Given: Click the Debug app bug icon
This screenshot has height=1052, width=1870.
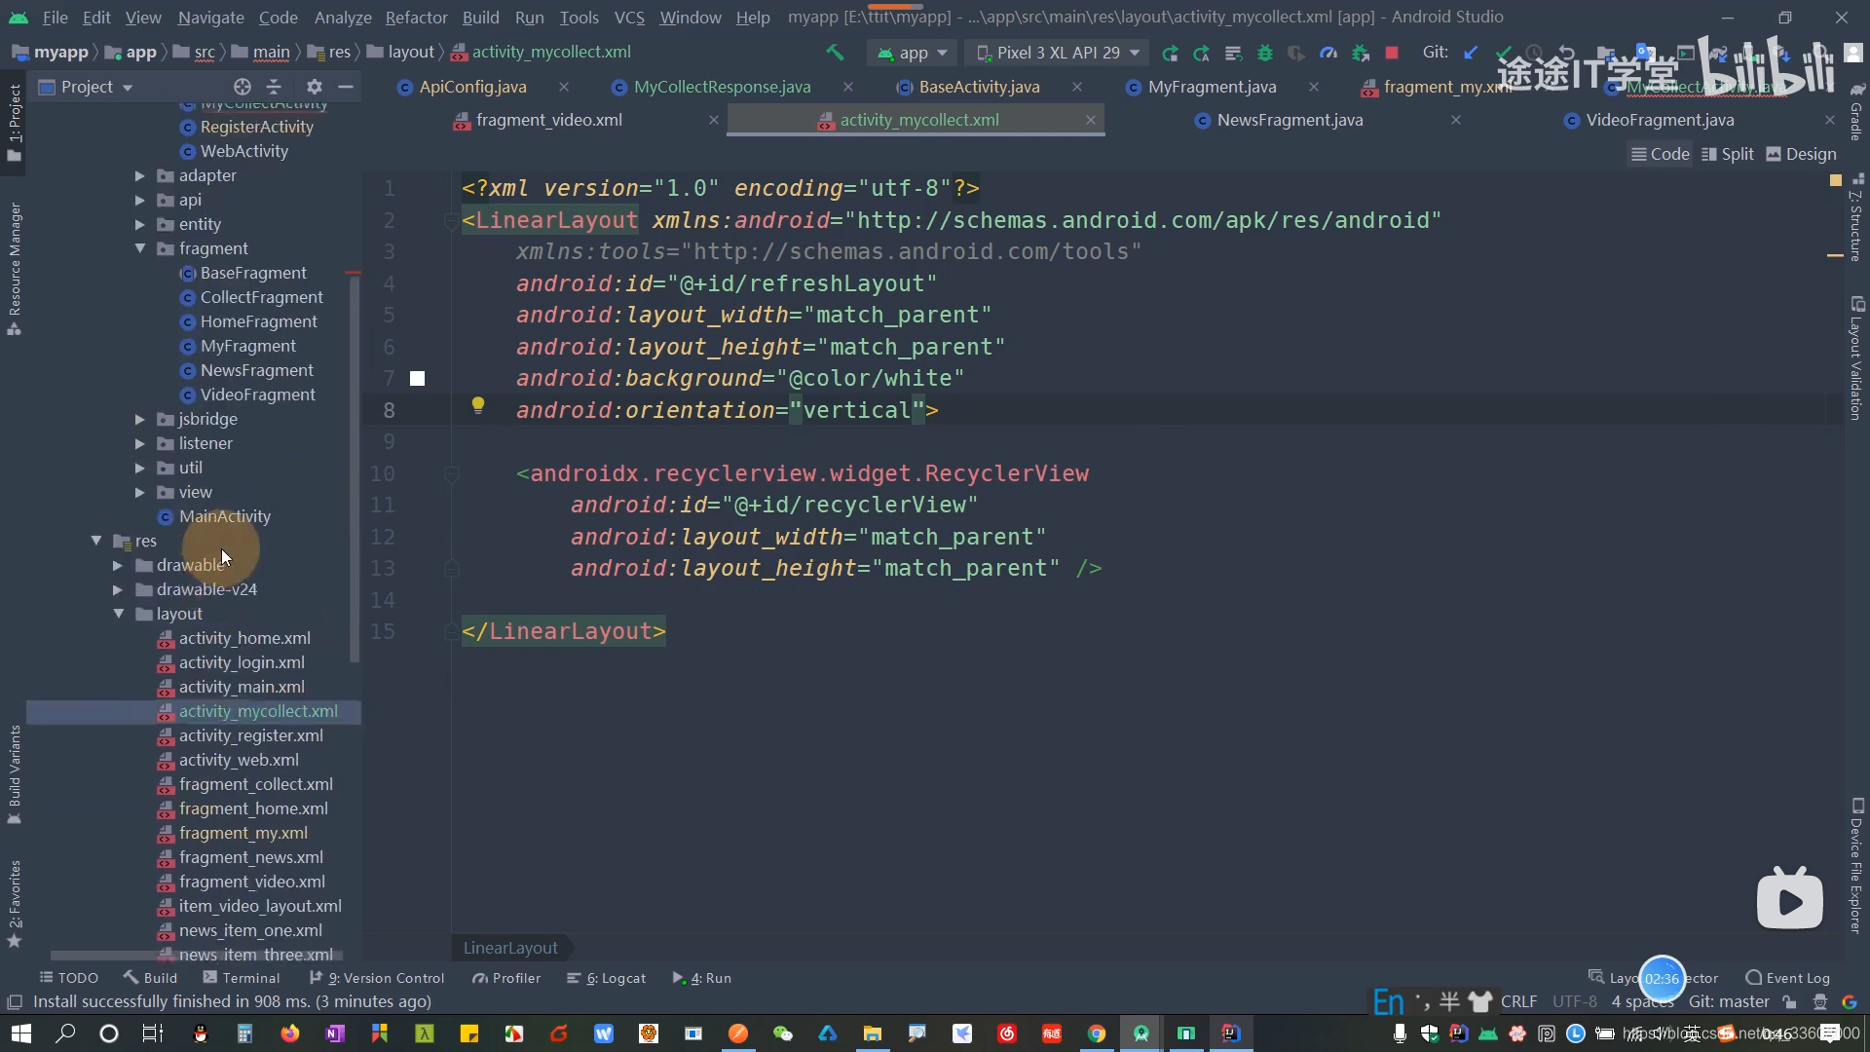Looking at the screenshot, I should click(1265, 53).
